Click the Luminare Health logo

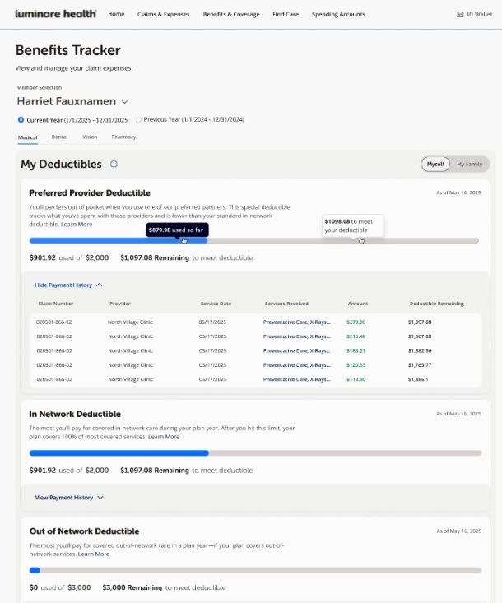point(55,14)
